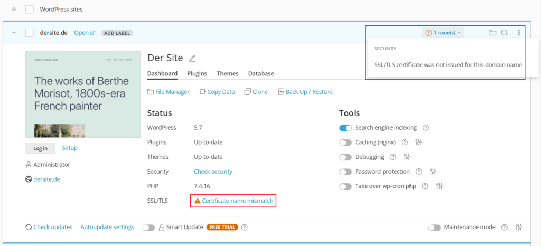This screenshot has width=541, height=246.
Task: Click the SSL/TLS certificate issue message
Action: coord(448,65)
